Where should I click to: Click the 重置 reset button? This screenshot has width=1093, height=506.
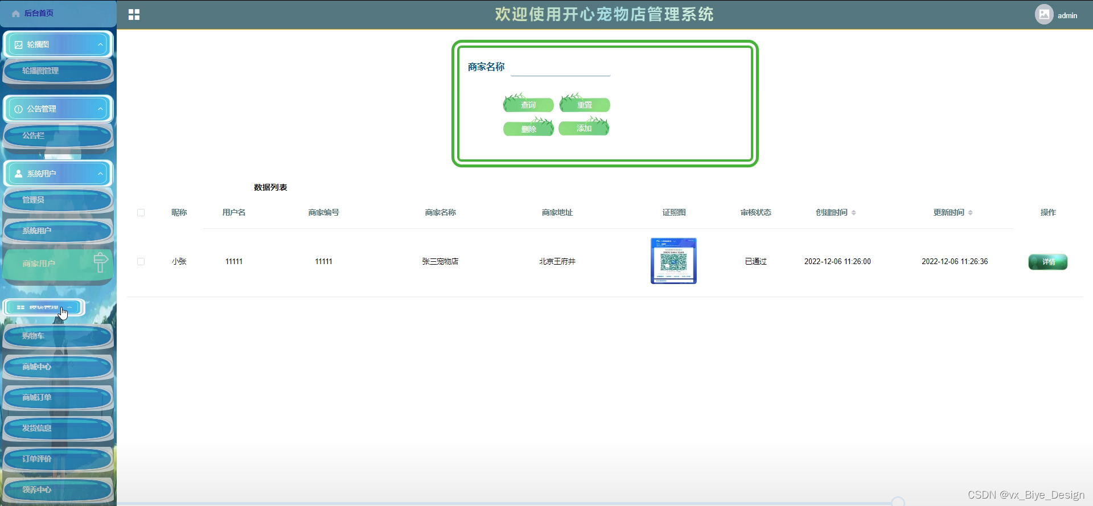pos(585,105)
